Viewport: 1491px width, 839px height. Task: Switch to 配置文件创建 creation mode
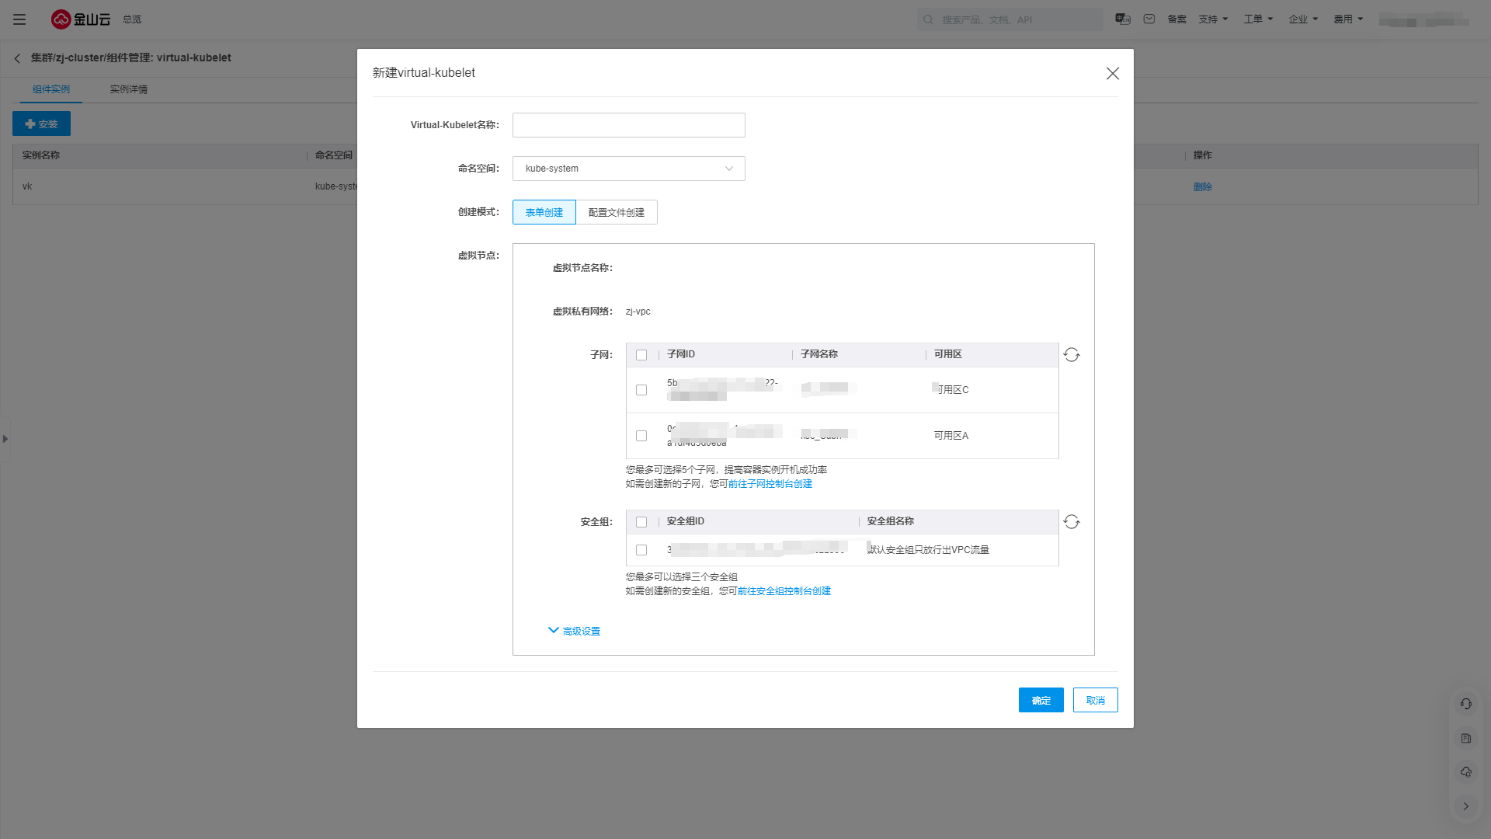[x=616, y=212]
